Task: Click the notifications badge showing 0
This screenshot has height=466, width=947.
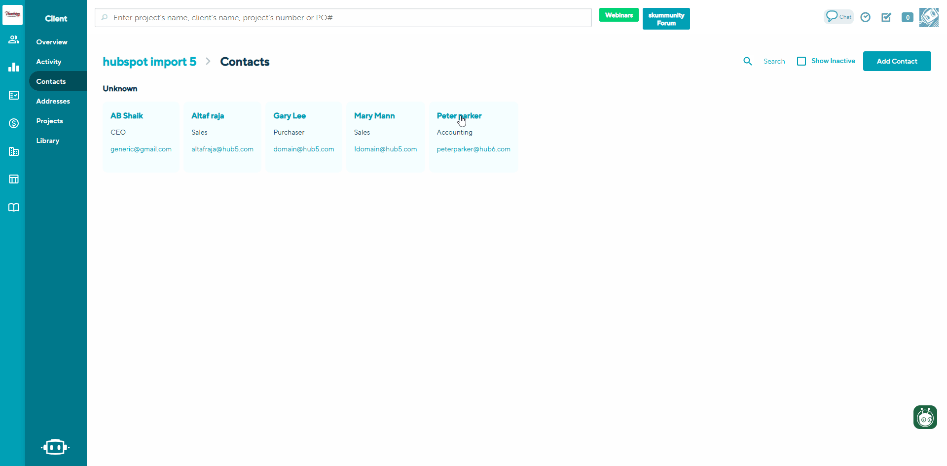Action: pos(908,17)
